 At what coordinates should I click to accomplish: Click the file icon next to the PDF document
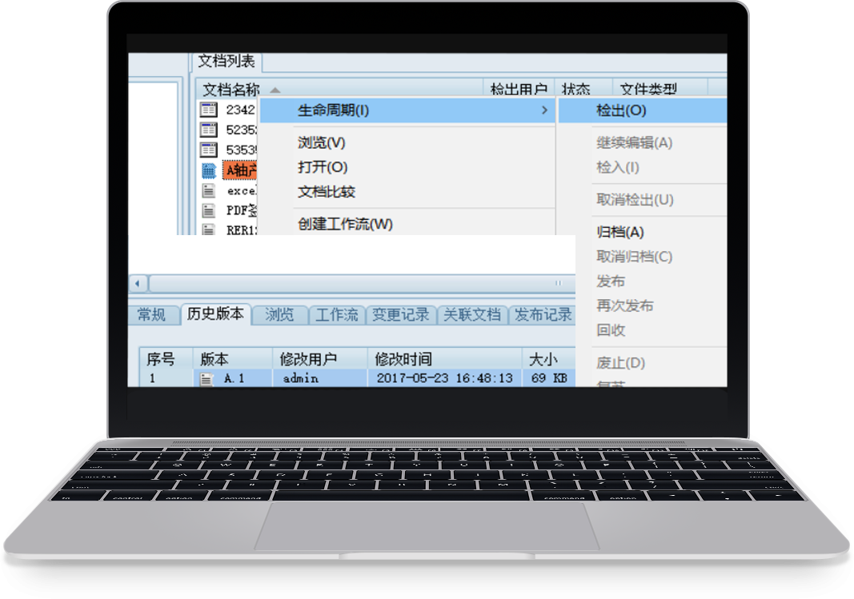[x=208, y=210]
